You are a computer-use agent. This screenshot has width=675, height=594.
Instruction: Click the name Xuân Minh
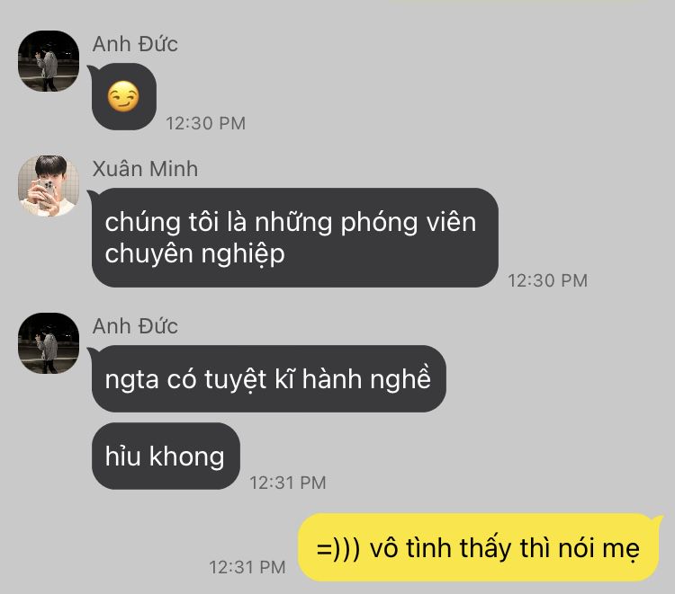145,168
